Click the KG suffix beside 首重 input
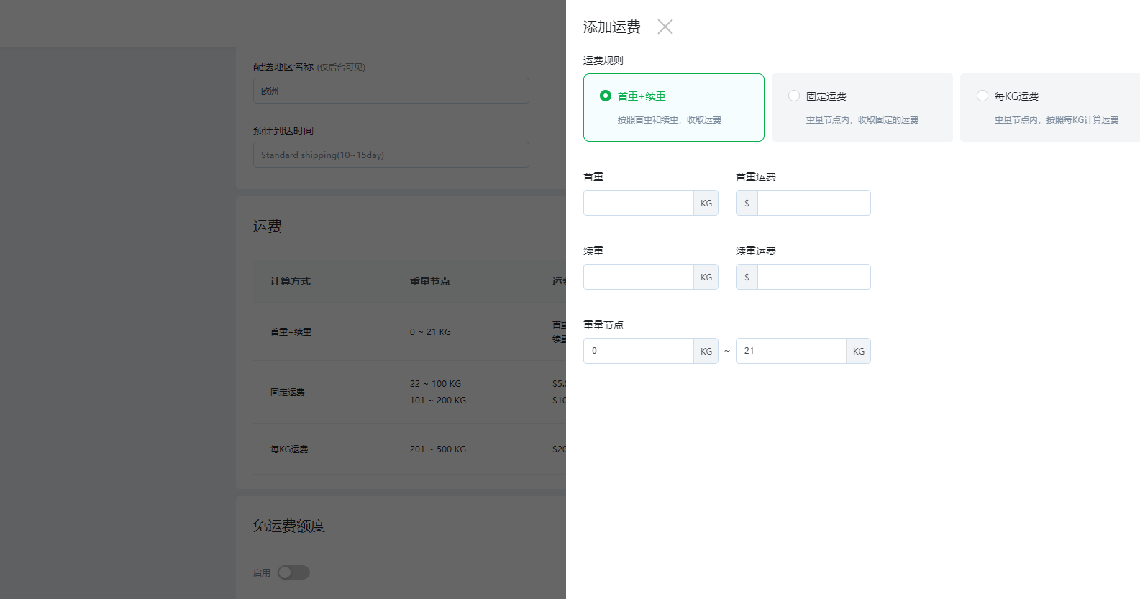Image resolution: width=1140 pixels, height=599 pixels. (706, 203)
